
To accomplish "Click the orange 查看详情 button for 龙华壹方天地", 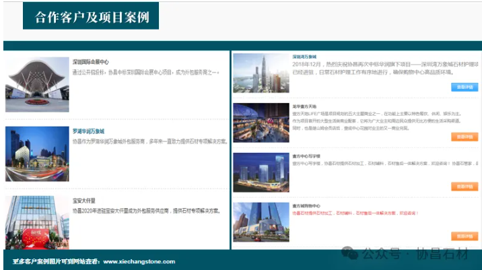I will [464, 137].
